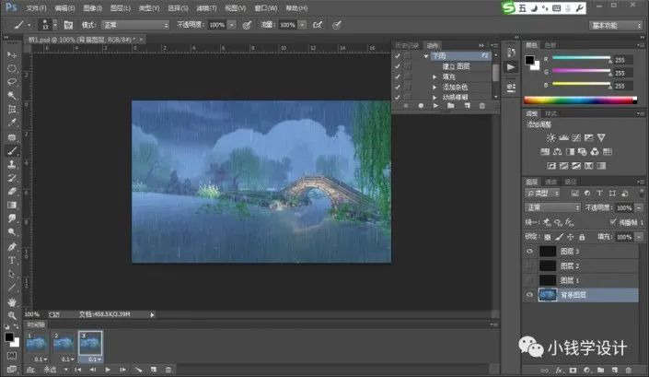
Task: Select the Clone Stamp tool
Action: pos(12,164)
